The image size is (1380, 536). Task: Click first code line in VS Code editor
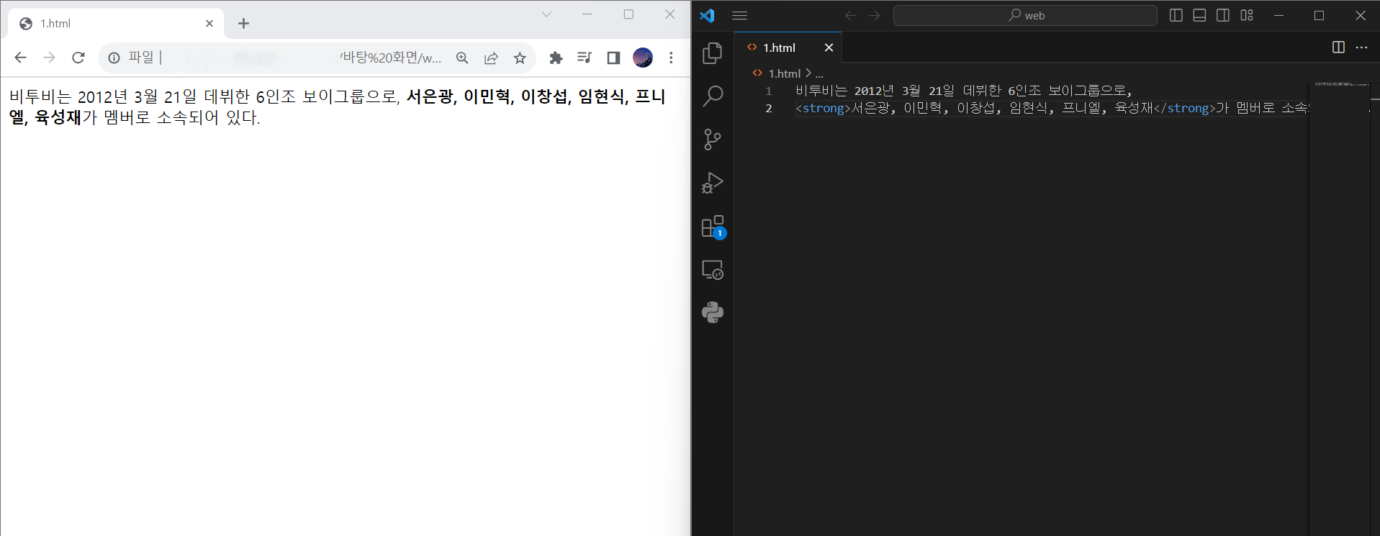(963, 91)
